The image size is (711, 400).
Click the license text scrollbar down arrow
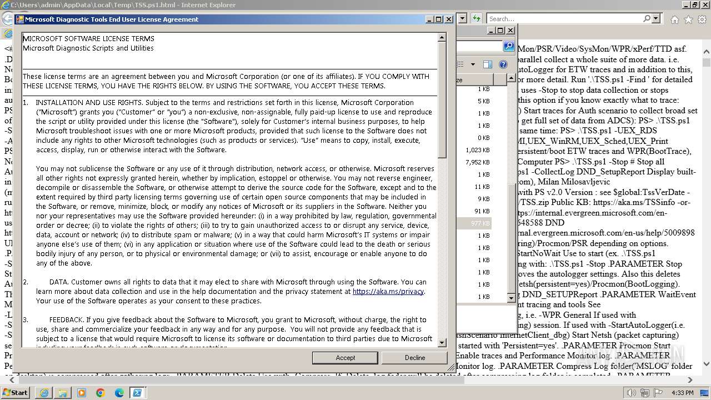[442, 343]
